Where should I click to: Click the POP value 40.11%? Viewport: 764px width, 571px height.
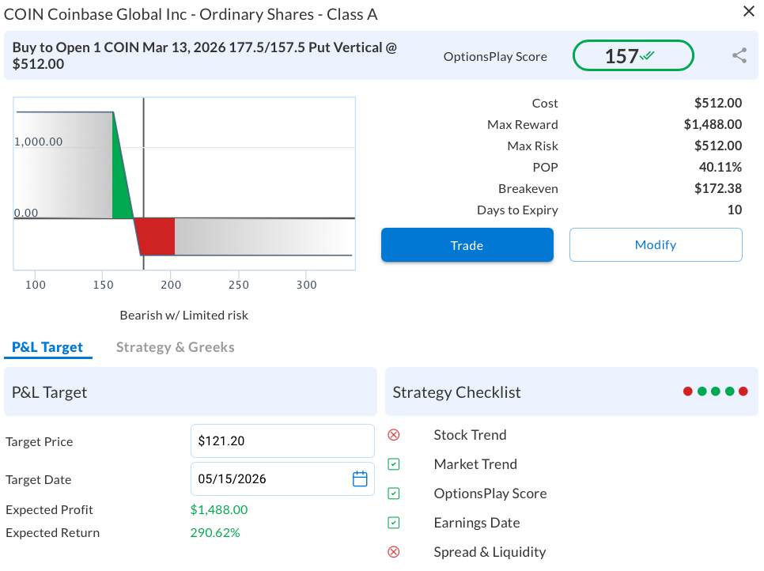click(x=721, y=167)
